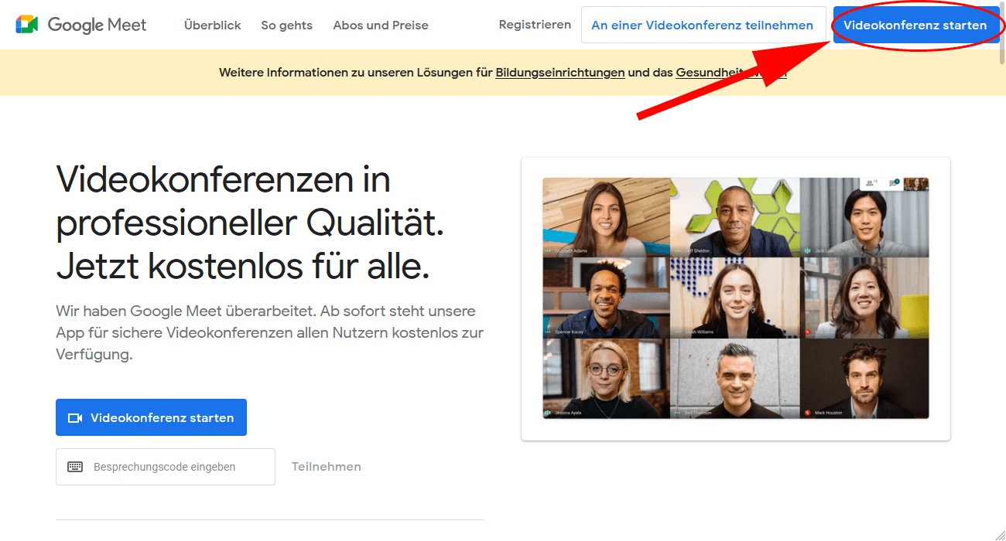Viewport: 1006px width, 541px height.
Task: Click the paragraph starting "Wir haben Google Meet überarbeitet"
Action: click(270, 333)
